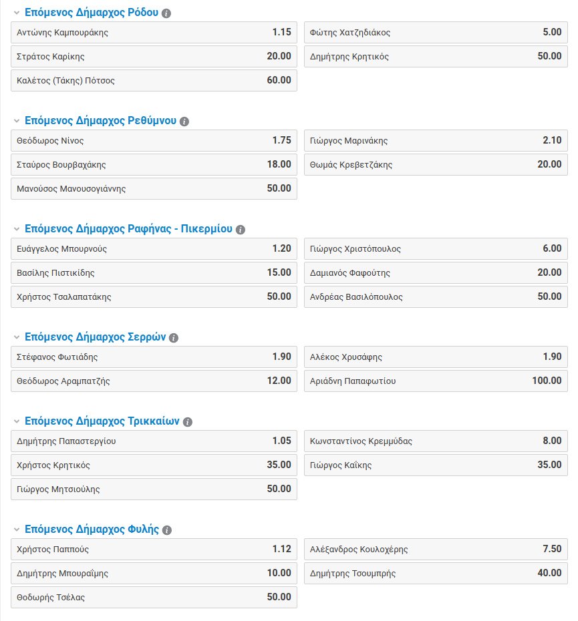Click info icon next to Ραφήνας - Πικερμίου
Image resolution: width=578 pixels, height=621 pixels.
241,230
